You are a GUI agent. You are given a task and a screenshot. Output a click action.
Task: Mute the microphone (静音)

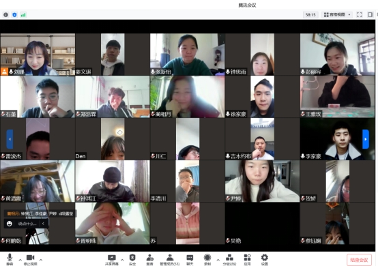coord(10,259)
